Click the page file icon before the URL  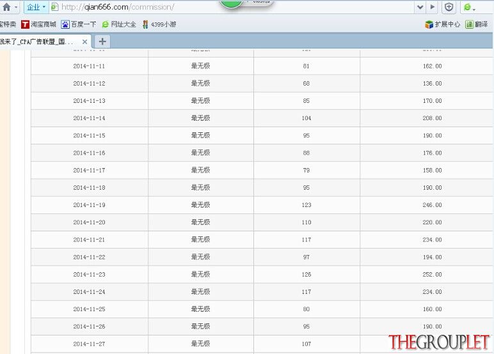[55, 7]
